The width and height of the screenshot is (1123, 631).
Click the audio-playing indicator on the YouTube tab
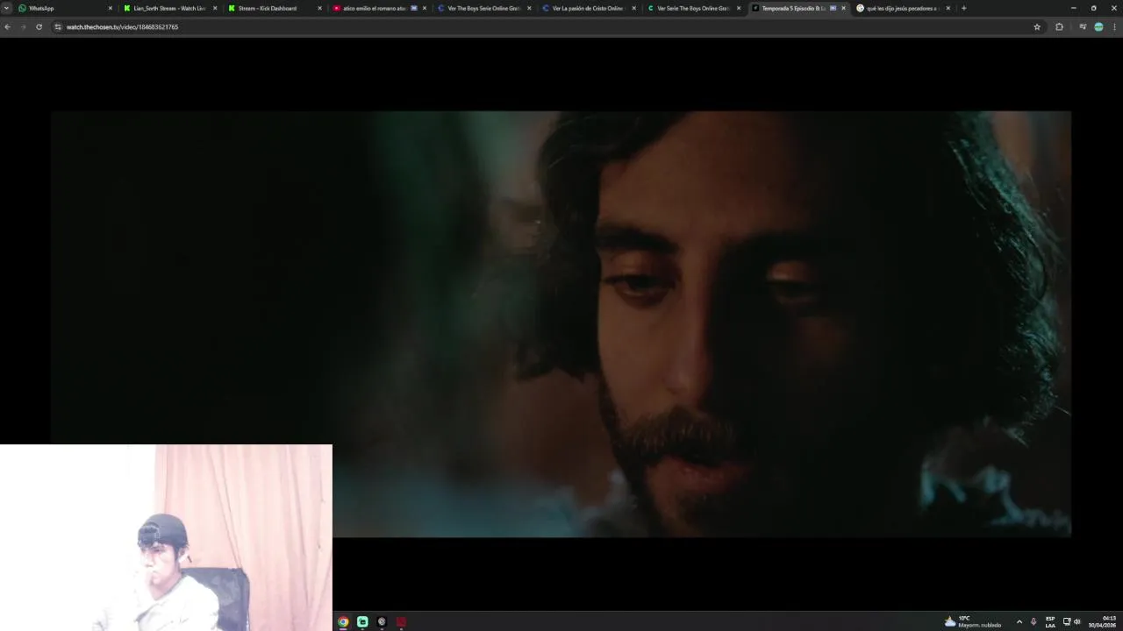tap(413, 8)
